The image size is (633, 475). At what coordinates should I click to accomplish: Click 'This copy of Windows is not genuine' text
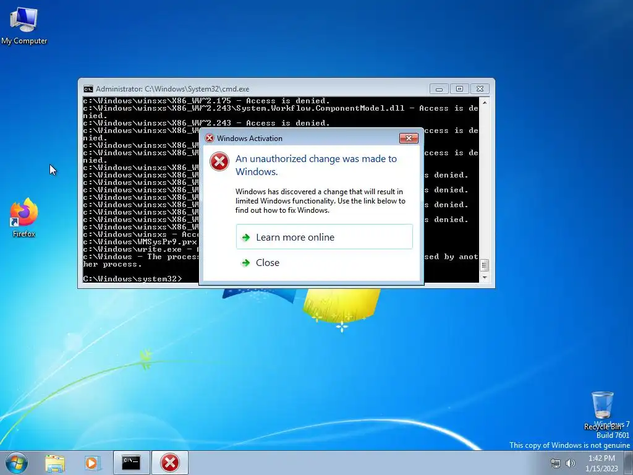coord(569,445)
